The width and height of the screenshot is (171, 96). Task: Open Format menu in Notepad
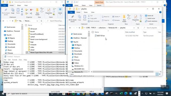[x=15, y=60]
